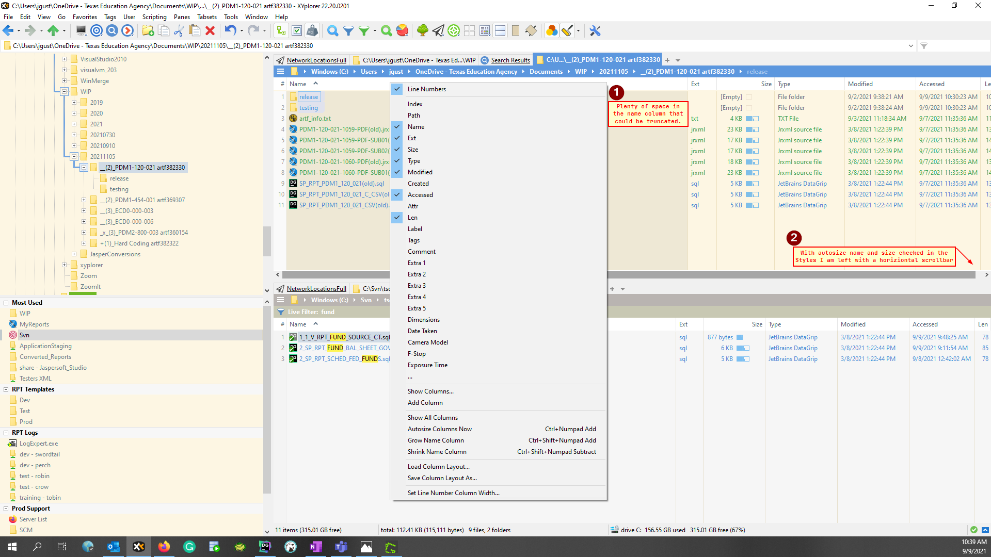Open the tab list dropdown arrow
991x557 pixels.
678,60
